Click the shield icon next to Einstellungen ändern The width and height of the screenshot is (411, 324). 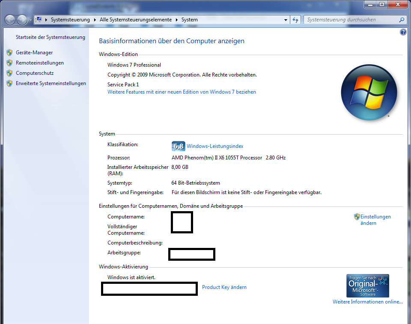tap(357, 217)
